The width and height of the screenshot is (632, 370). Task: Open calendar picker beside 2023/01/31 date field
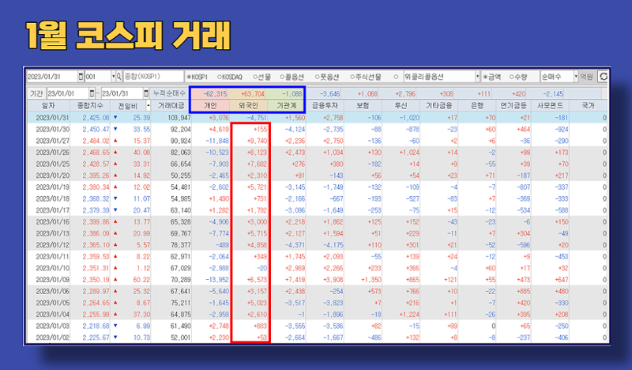[x=81, y=76]
